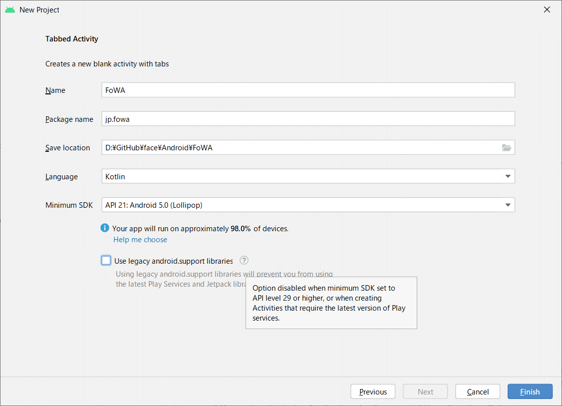562x406 pixels.
Task: Click the blue info icon about device coverage
Action: pyautogui.click(x=105, y=228)
